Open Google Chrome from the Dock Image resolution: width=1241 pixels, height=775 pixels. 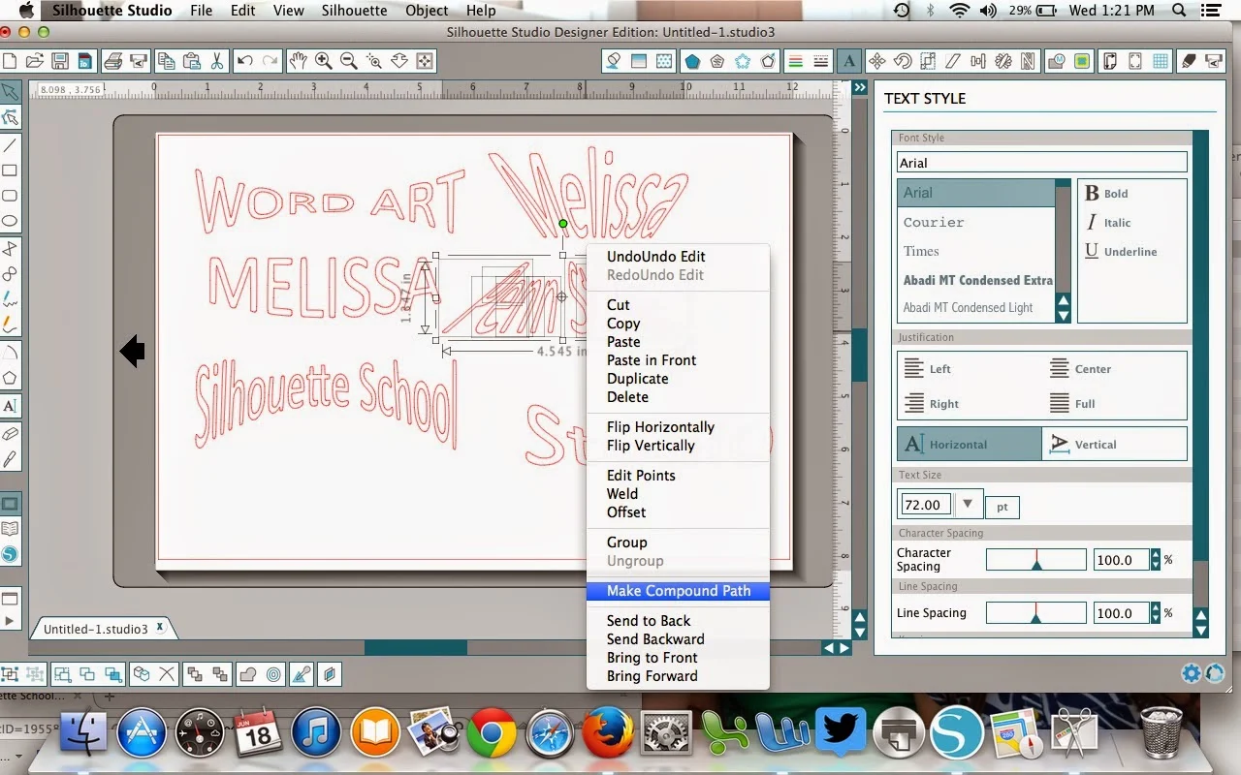coord(492,733)
